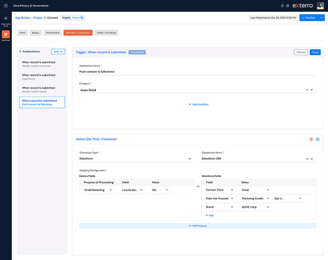Click the Cancel button
Screen dimensions: 328x260
pyautogui.click(x=301, y=52)
